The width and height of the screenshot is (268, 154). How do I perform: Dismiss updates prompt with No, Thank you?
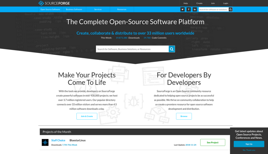pyautogui.click(x=249, y=150)
